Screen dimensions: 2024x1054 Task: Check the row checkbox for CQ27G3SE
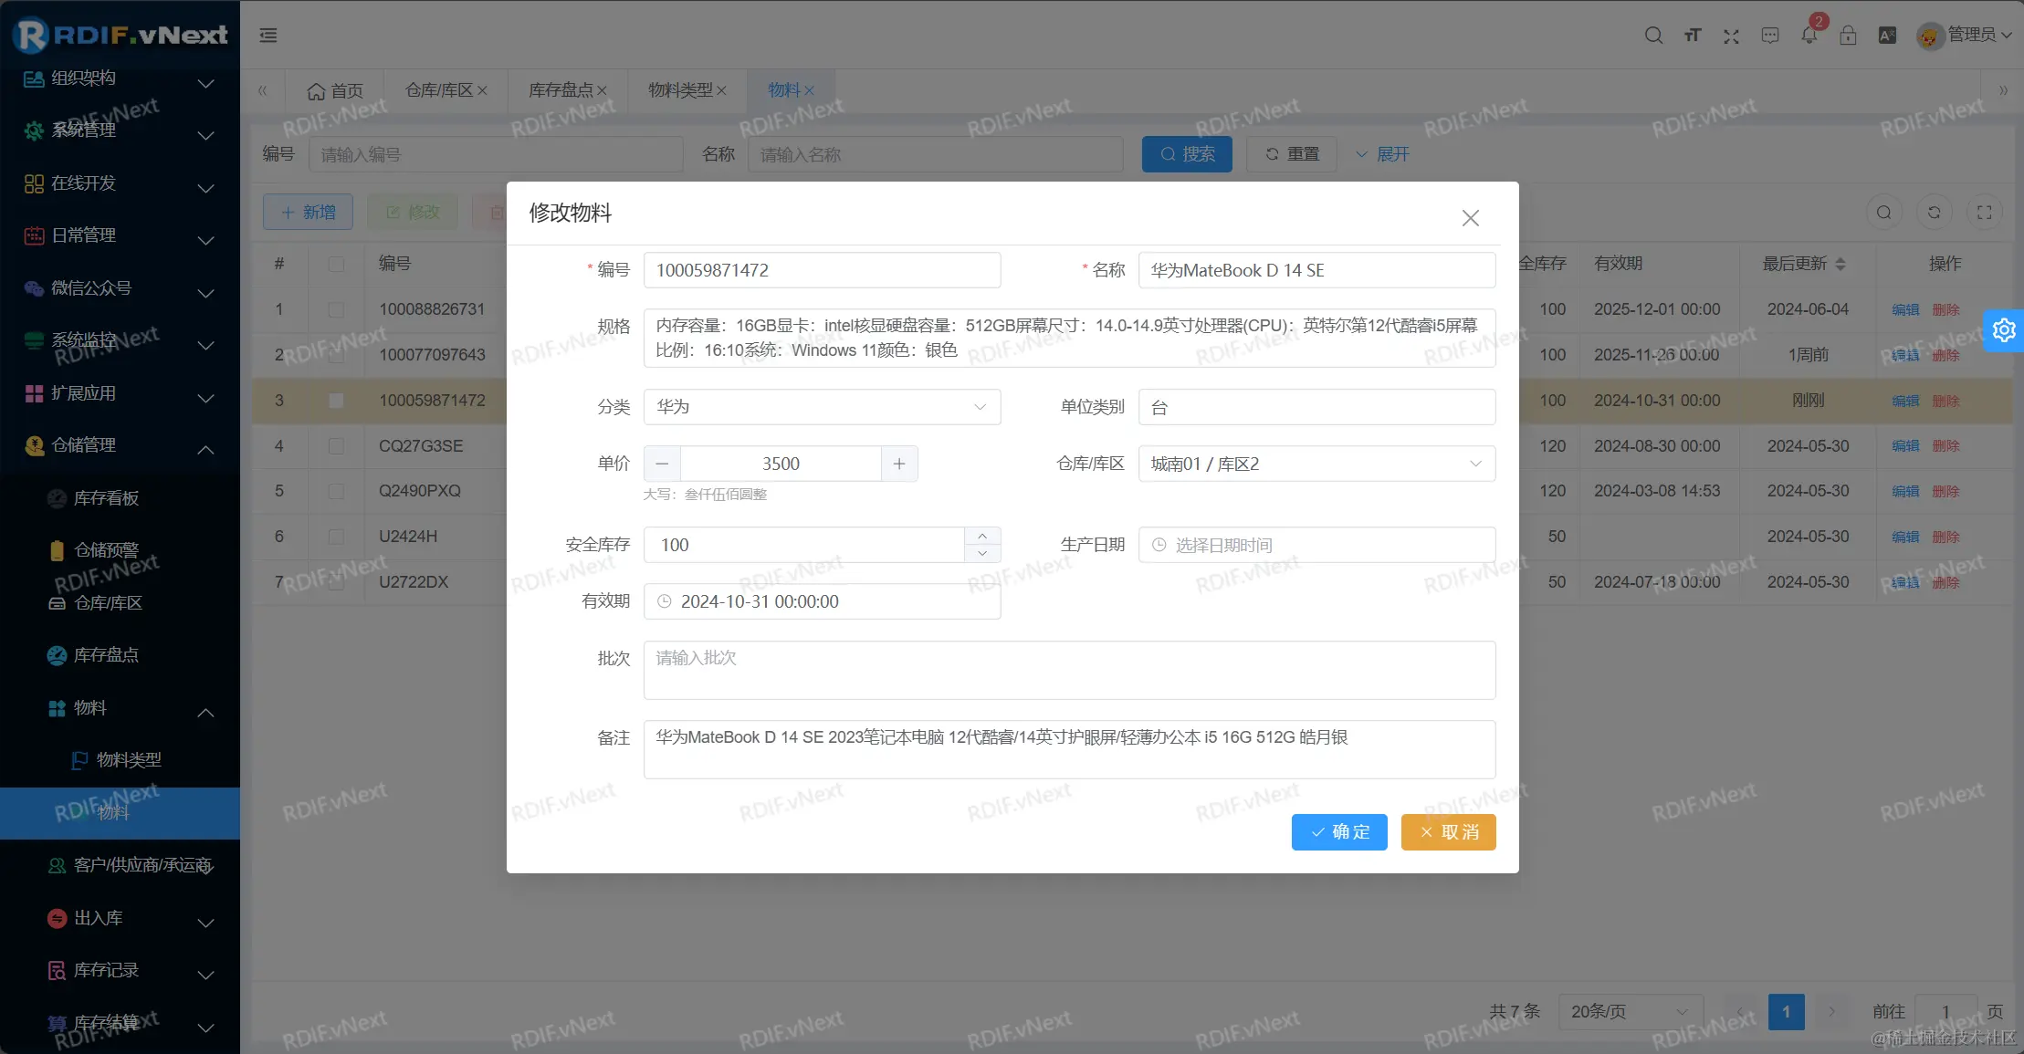(336, 445)
